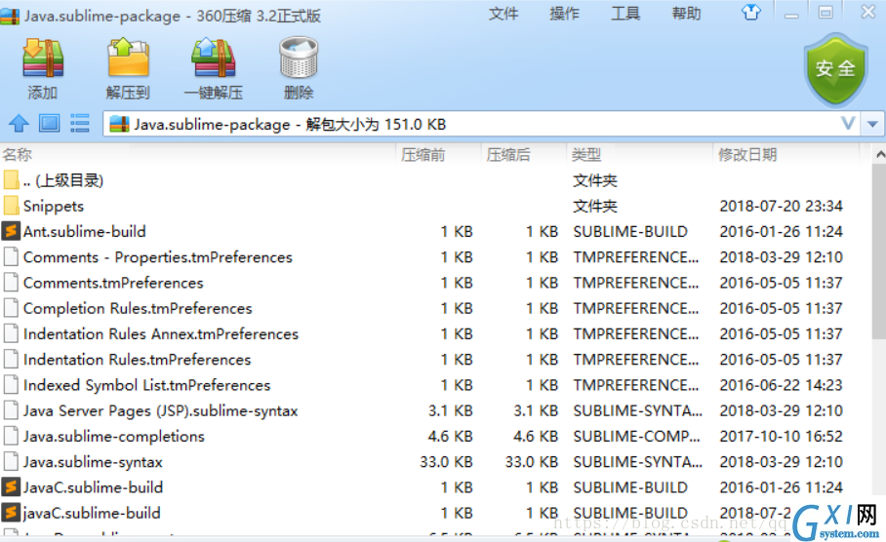This screenshot has height=542, width=886.
Task: Select Comments.tmPreferences file name
Action: pyautogui.click(x=113, y=283)
